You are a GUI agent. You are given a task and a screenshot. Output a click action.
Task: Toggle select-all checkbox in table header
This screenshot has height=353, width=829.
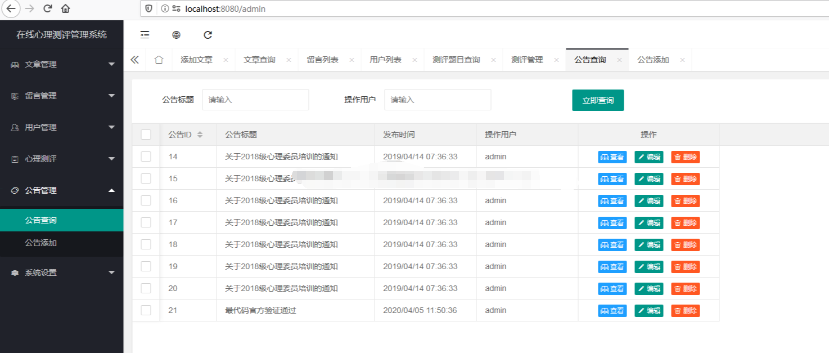[x=146, y=135]
